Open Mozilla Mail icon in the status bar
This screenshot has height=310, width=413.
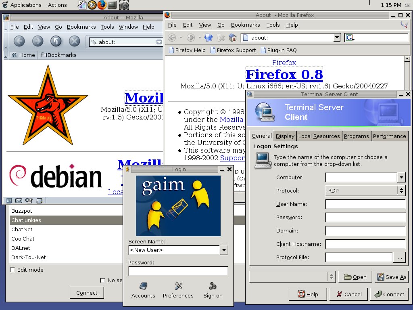pyautogui.click(x=19, y=200)
